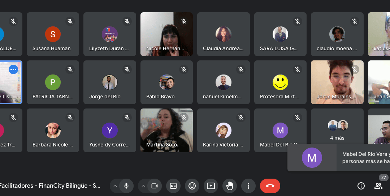Expand audio settings arrow beside microphone

point(115,186)
